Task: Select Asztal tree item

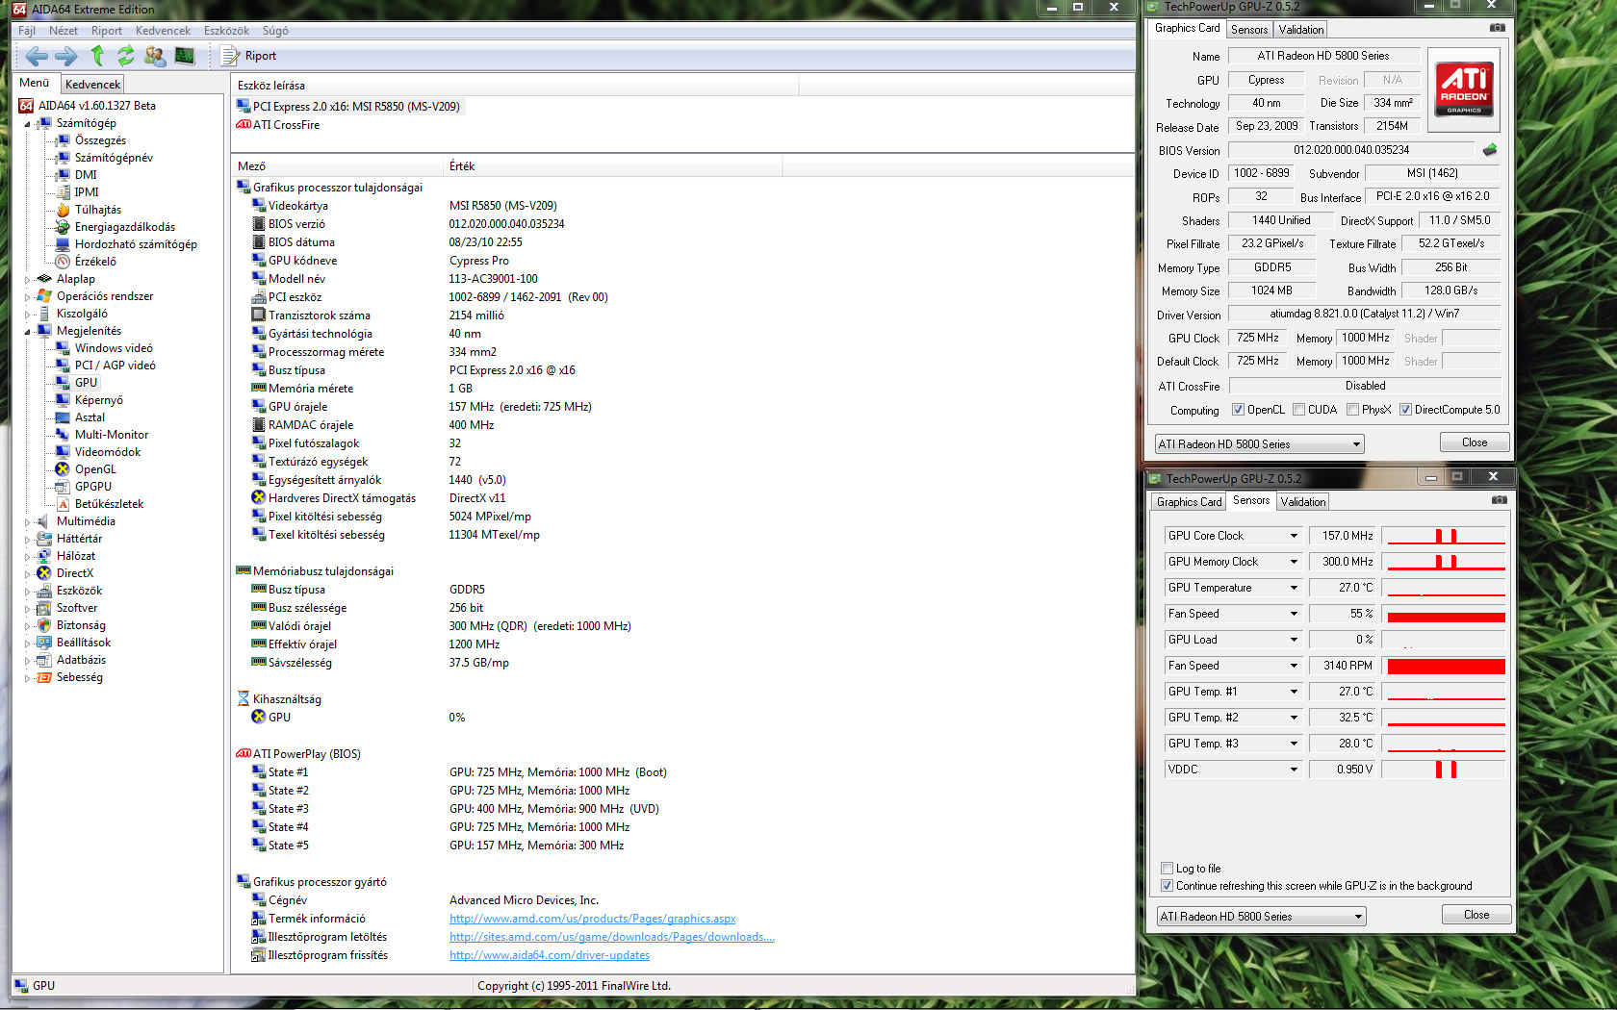Action: click(x=90, y=417)
